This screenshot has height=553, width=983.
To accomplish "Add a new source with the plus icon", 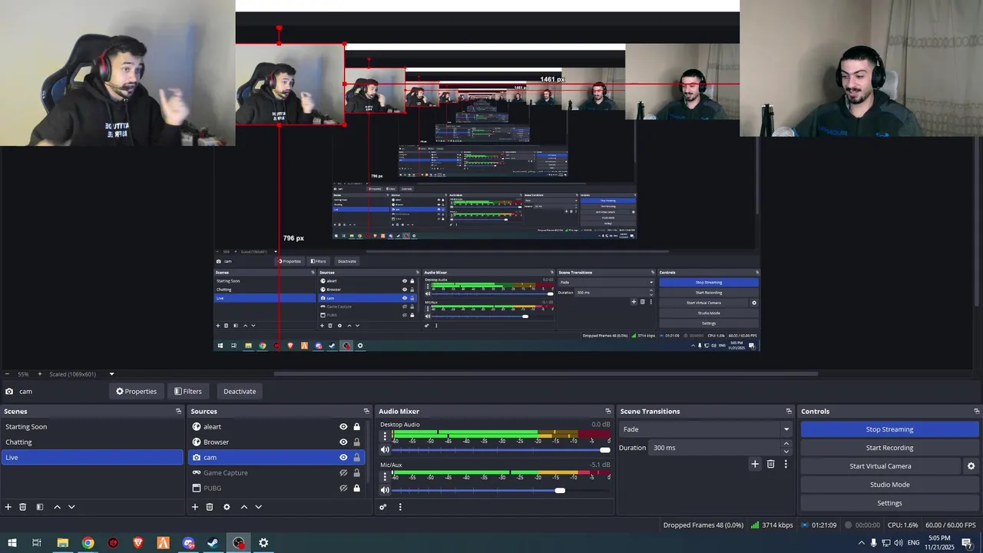I will [x=195, y=507].
